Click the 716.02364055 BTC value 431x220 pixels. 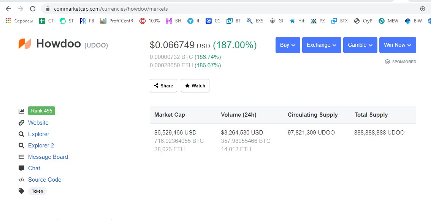click(x=179, y=141)
